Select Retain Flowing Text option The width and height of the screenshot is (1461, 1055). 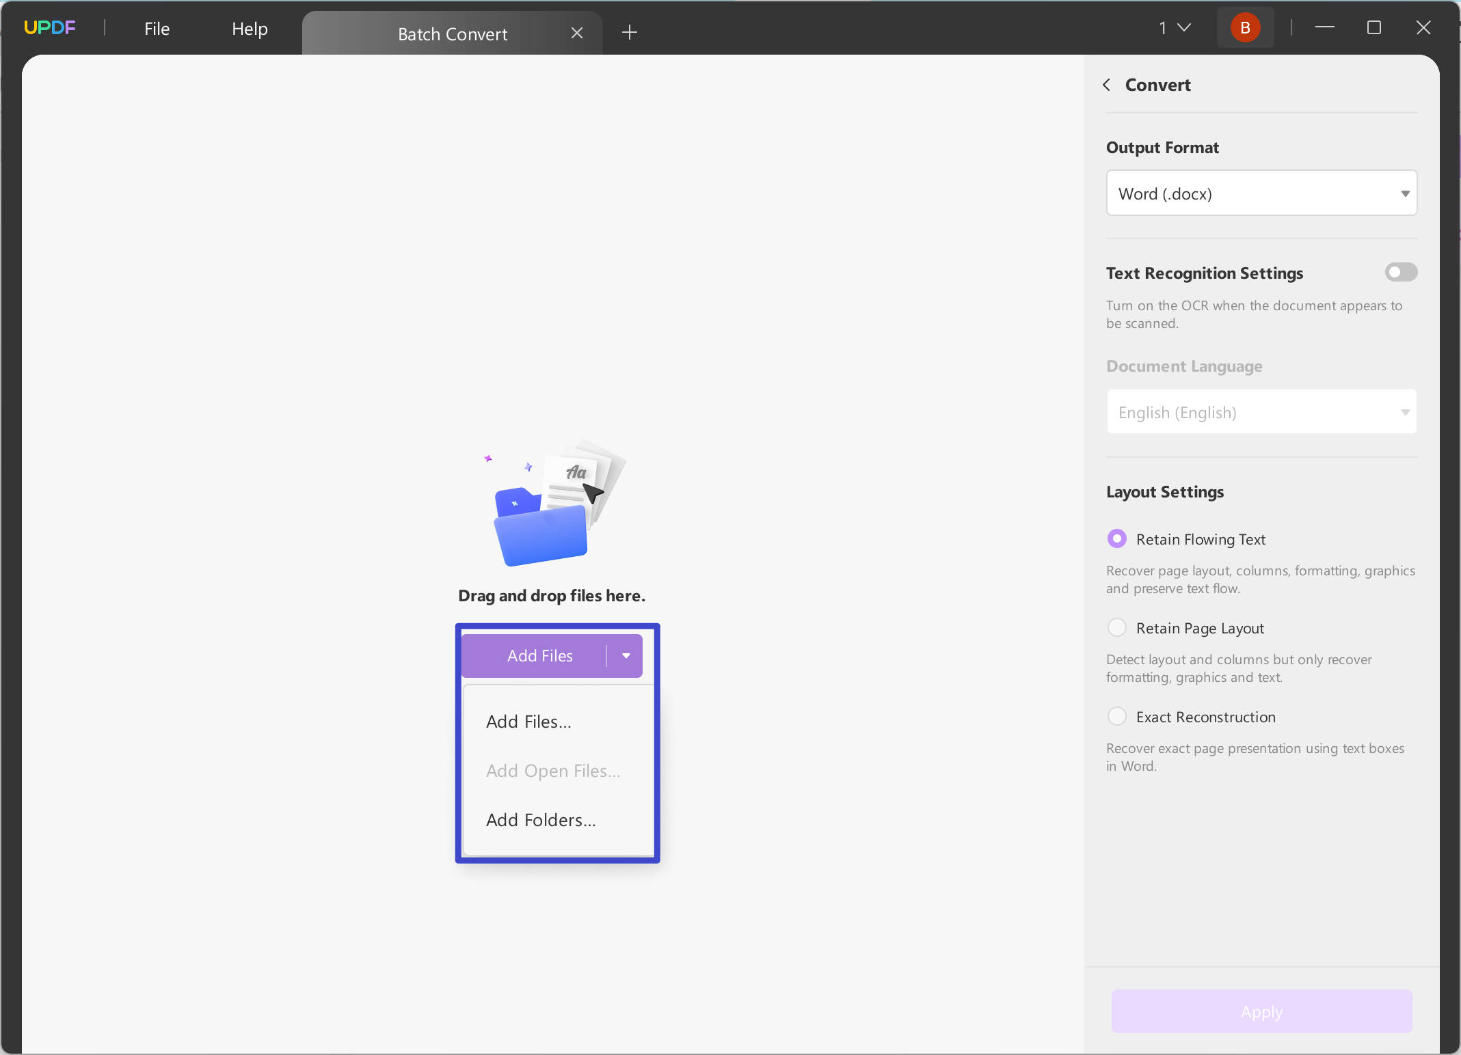pos(1116,538)
